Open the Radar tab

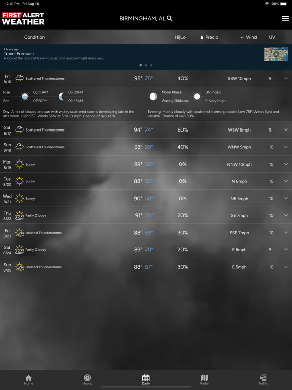tap(204, 380)
